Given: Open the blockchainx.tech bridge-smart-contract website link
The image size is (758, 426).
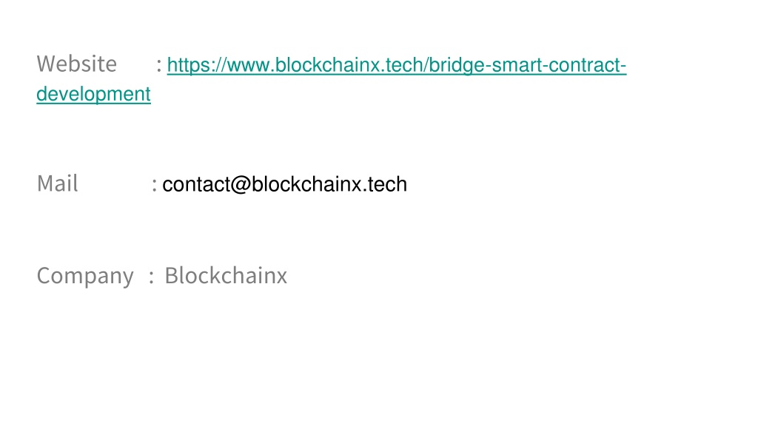Looking at the screenshot, I should [397, 65].
